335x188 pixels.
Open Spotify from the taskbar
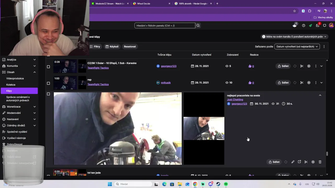(x=226, y=184)
